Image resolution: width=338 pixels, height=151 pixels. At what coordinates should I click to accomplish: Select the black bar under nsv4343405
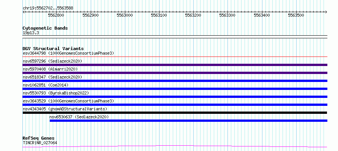click(x=175, y=113)
